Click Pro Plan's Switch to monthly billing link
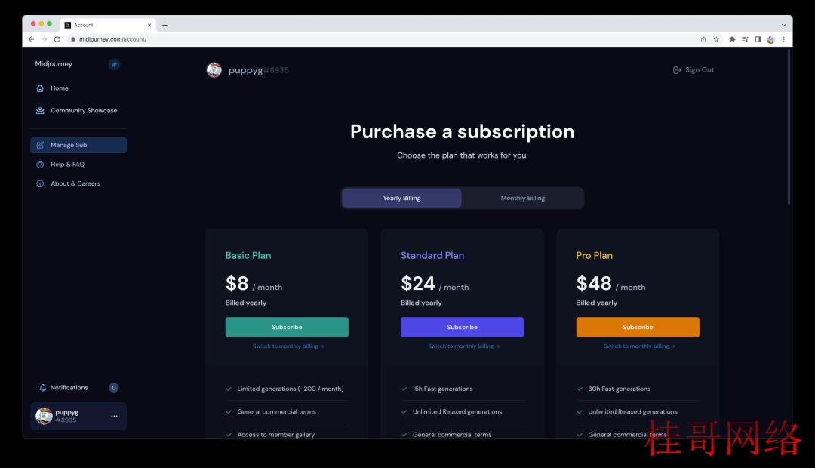The height and width of the screenshot is (468, 815). point(639,346)
